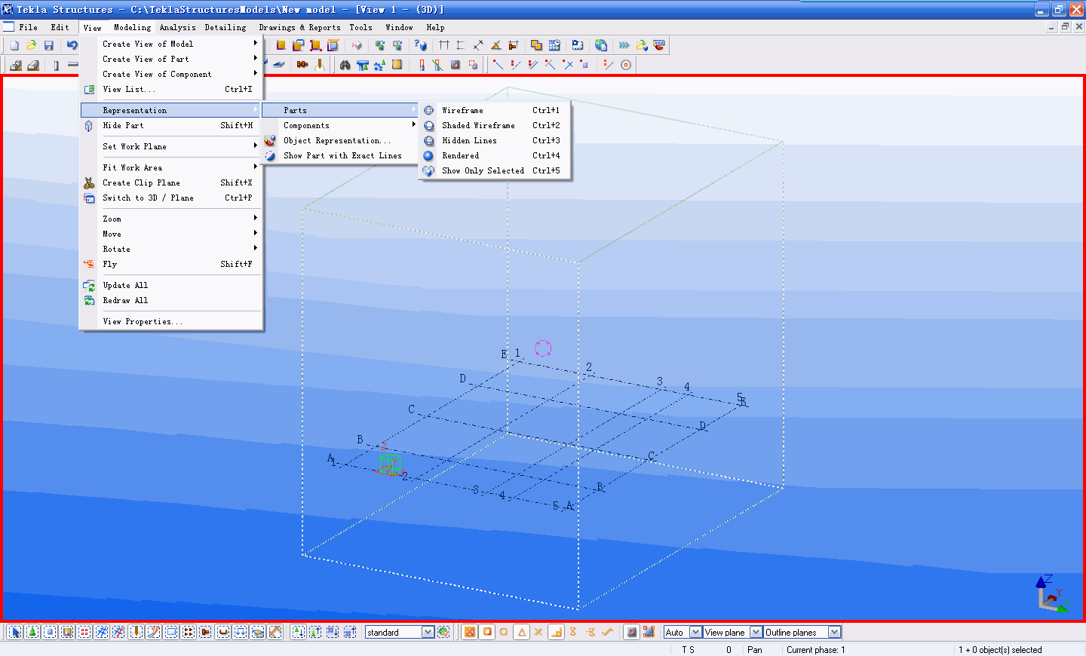Open the File menu
Image resolution: width=1086 pixels, height=656 pixels.
tap(29, 27)
